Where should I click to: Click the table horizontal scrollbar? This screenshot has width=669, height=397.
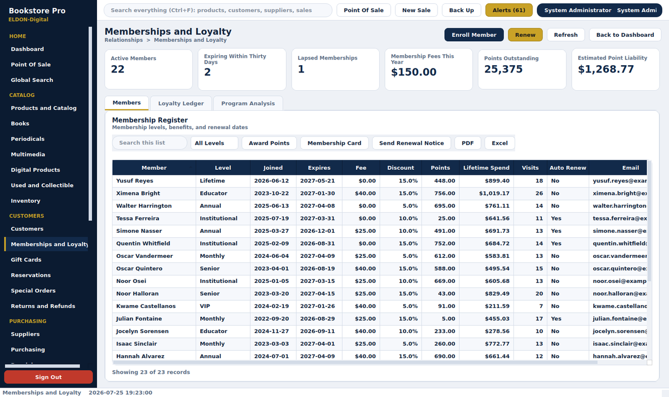tap(355, 362)
